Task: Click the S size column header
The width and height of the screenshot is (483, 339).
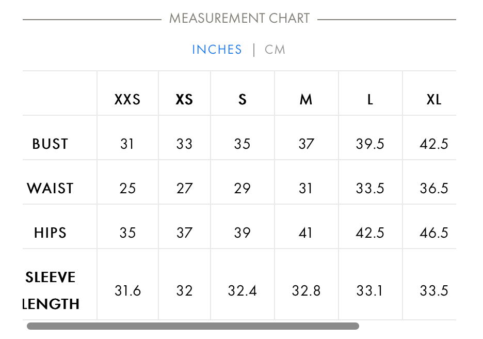Action: 243,99
